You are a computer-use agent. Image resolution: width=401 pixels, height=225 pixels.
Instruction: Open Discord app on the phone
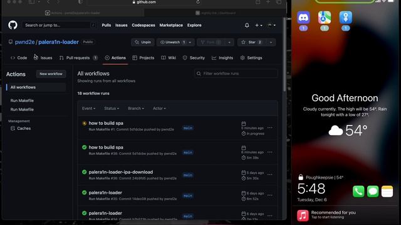[303, 17]
